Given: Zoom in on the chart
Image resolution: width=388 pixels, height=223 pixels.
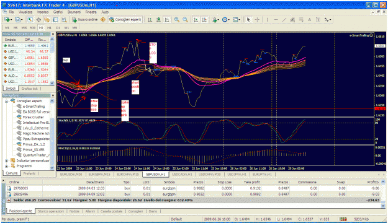Looking at the screenshot, I should (x=177, y=19).
